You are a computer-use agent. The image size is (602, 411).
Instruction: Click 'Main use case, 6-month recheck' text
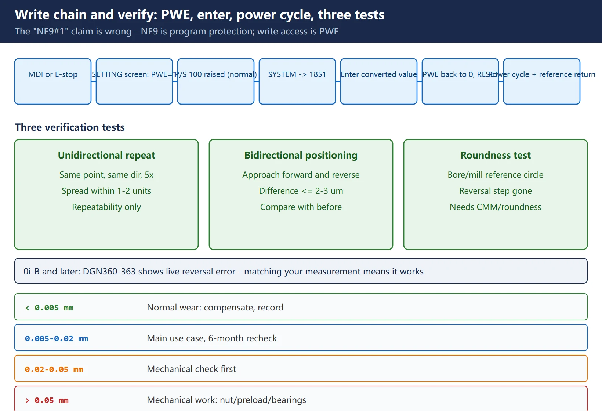212,338
